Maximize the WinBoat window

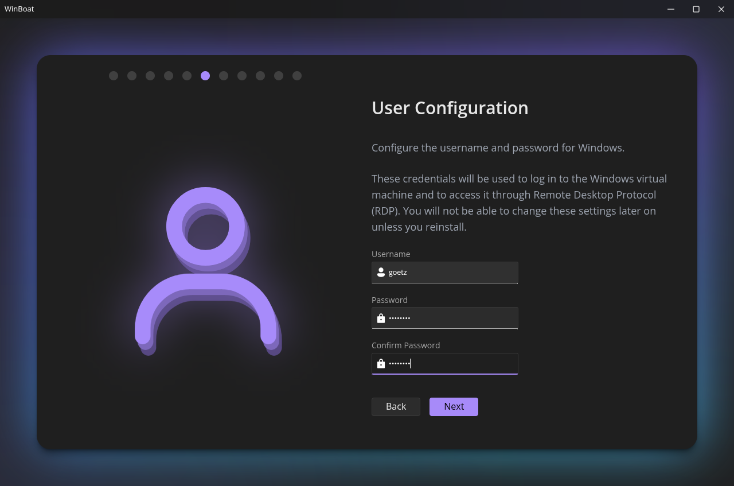[x=696, y=9]
